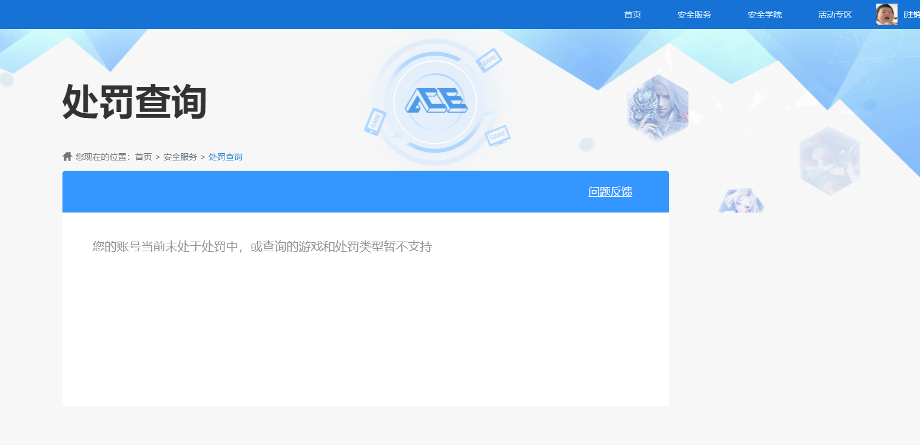Click the user avatar in the top bar
The width and height of the screenshot is (920, 445).
(887, 14)
